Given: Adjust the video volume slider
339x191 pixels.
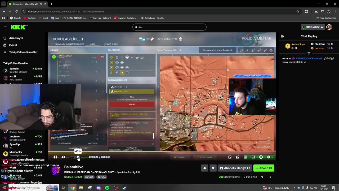Looking at the screenshot, I should pos(74,157).
